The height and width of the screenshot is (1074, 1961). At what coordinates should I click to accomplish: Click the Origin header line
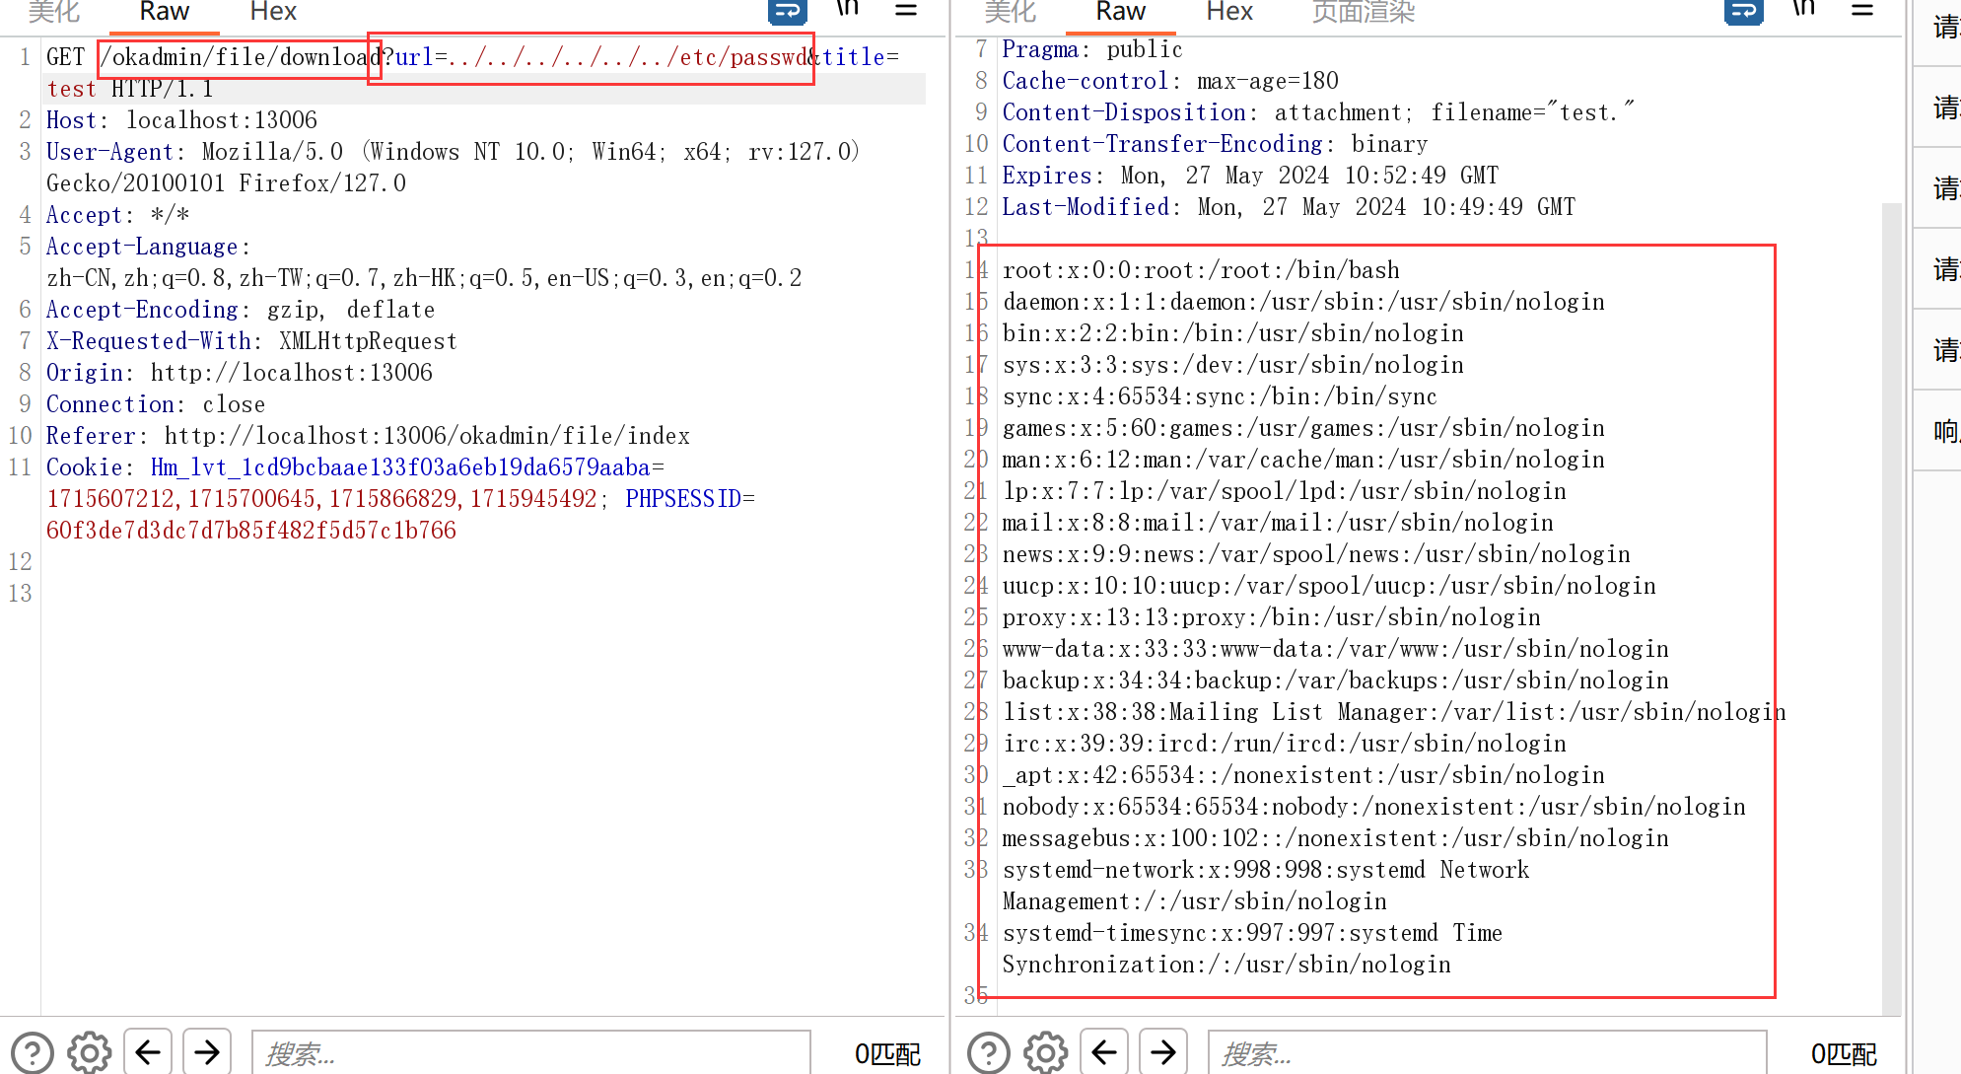tap(240, 373)
